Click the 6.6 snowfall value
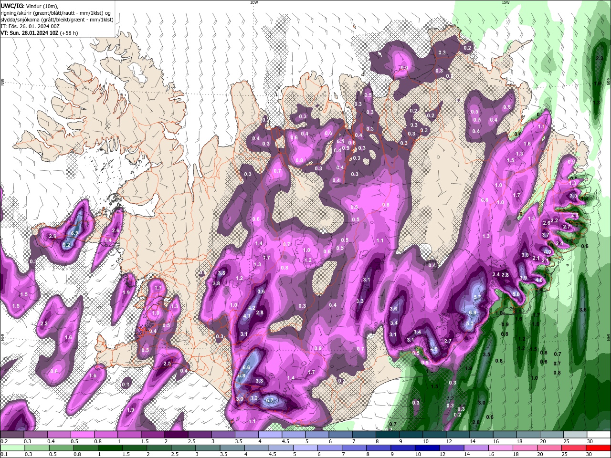Screen dimensions: 611x458 point(246,368)
